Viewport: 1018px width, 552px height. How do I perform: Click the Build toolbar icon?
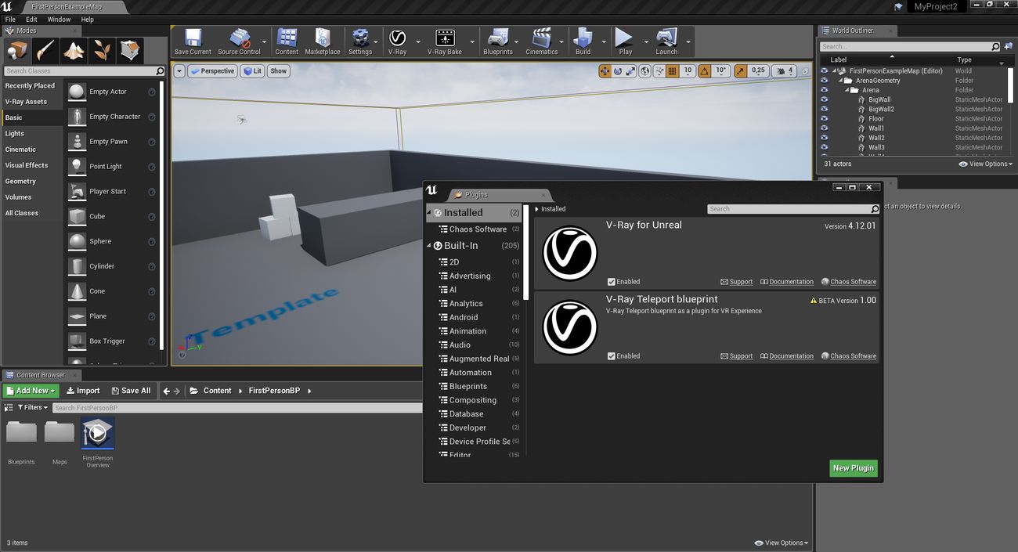point(583,39)
